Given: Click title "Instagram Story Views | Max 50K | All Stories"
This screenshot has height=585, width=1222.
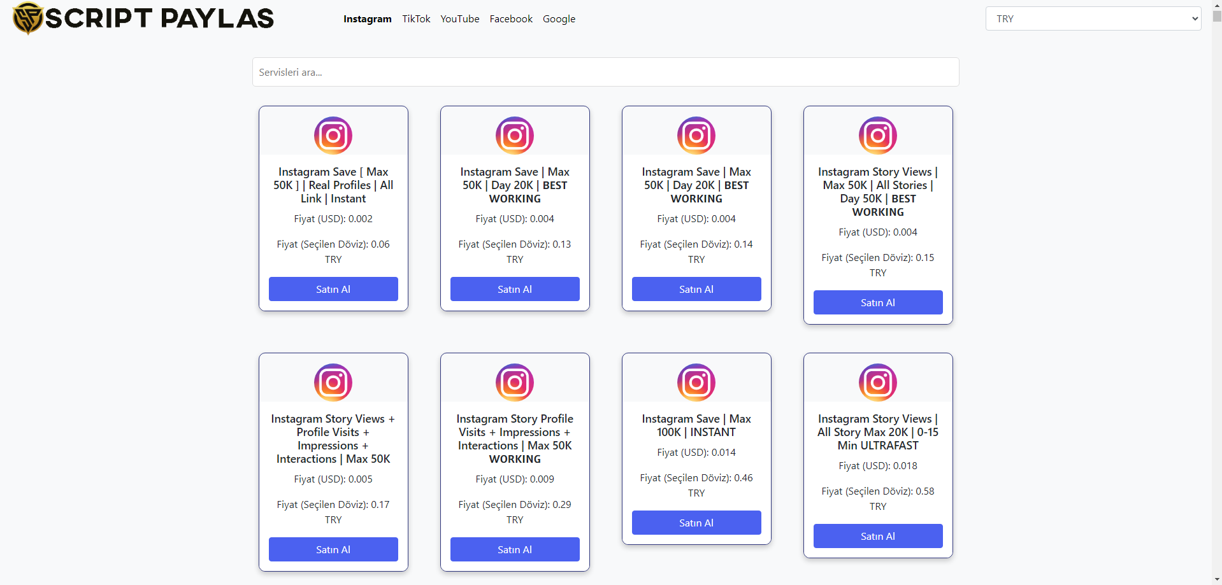Looking at the screenshot, I should (x=878, y=192).
